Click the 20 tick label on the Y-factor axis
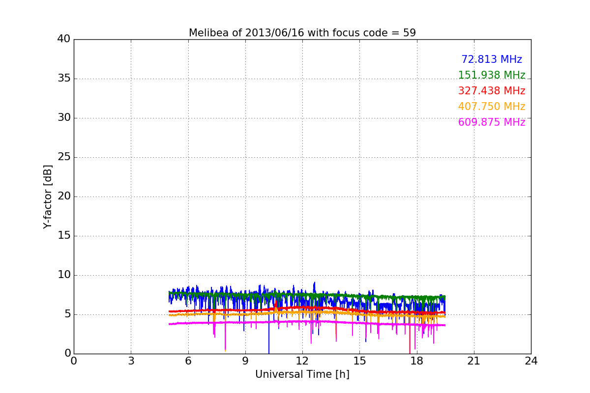 (x=63, y=196)
